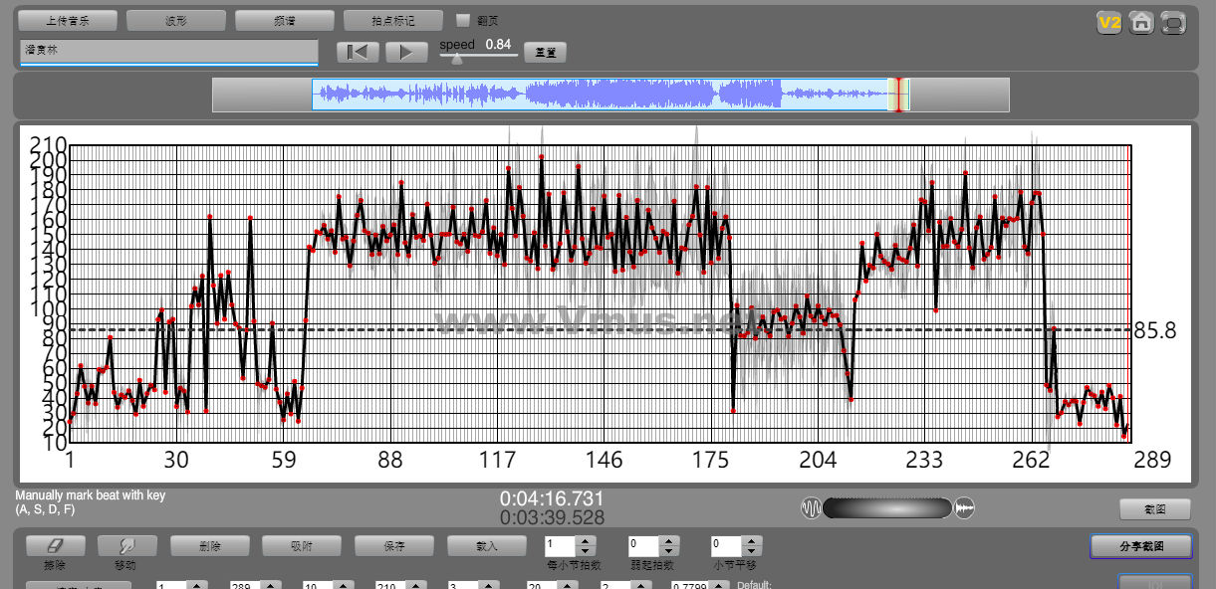
Task: Click the V2 version icon
Action: pyautogui.click(x=1109, y=23)
